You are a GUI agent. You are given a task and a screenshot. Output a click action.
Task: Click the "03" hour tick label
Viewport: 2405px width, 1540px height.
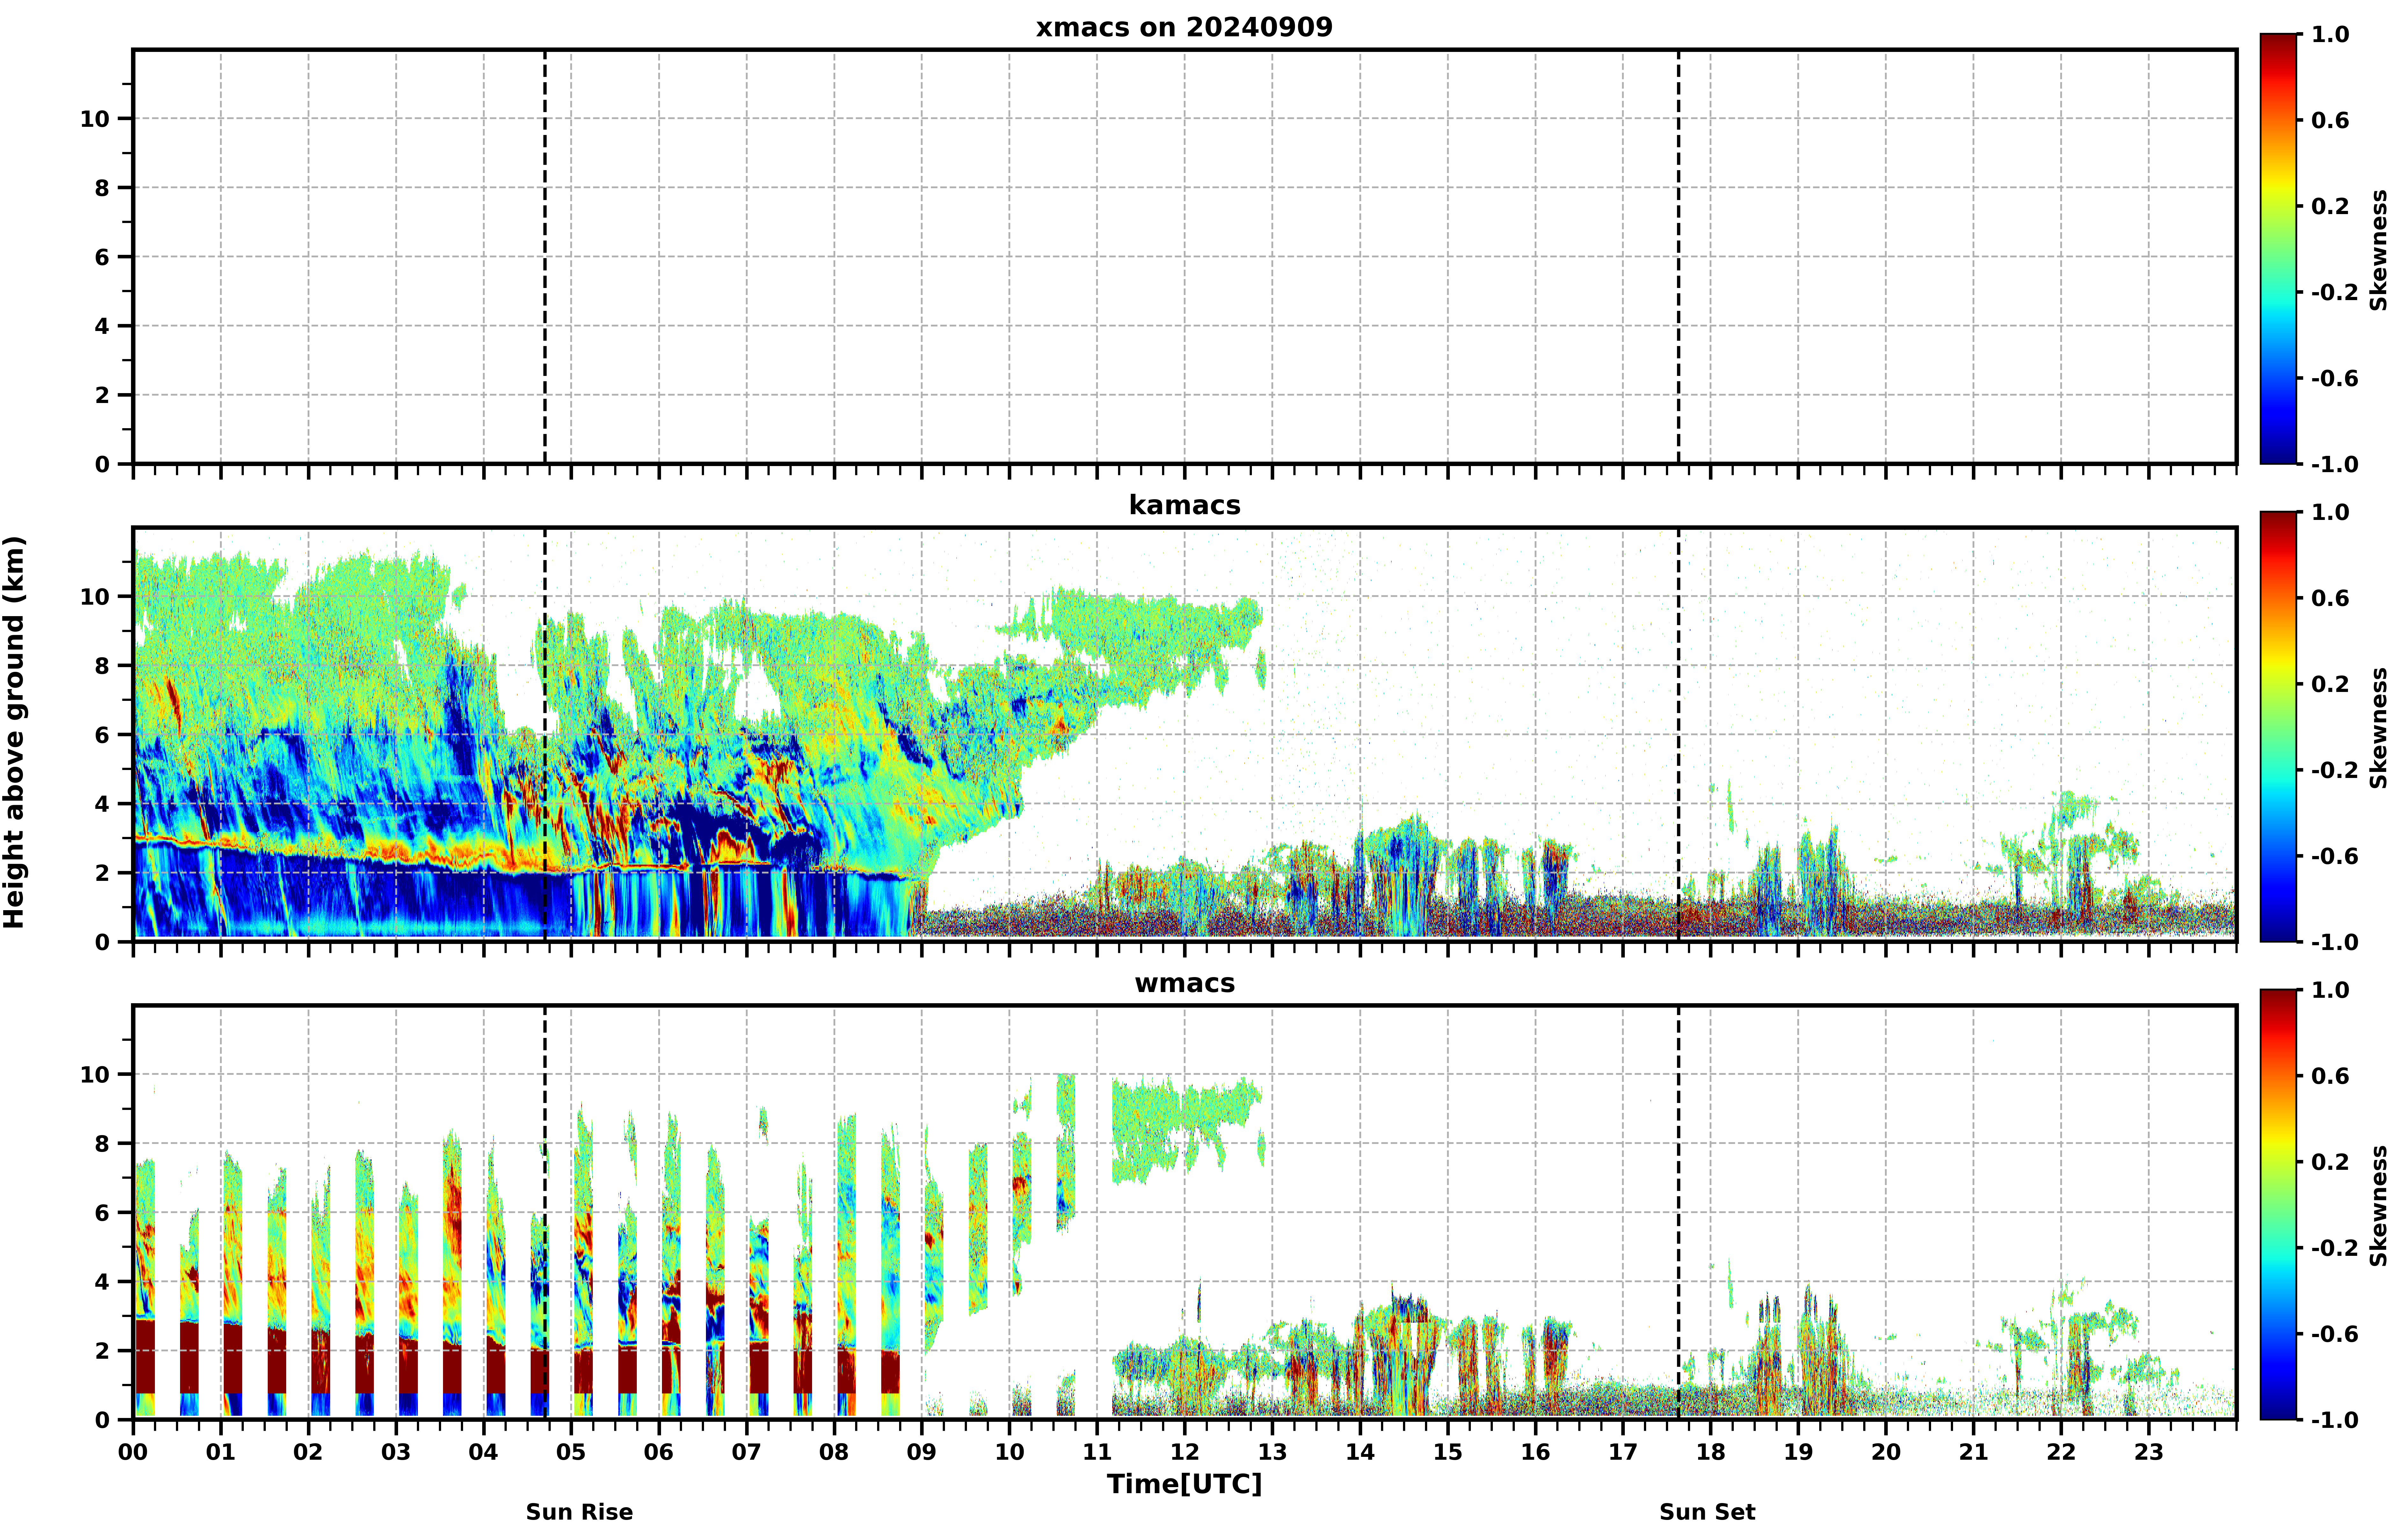click(396, 1452)
